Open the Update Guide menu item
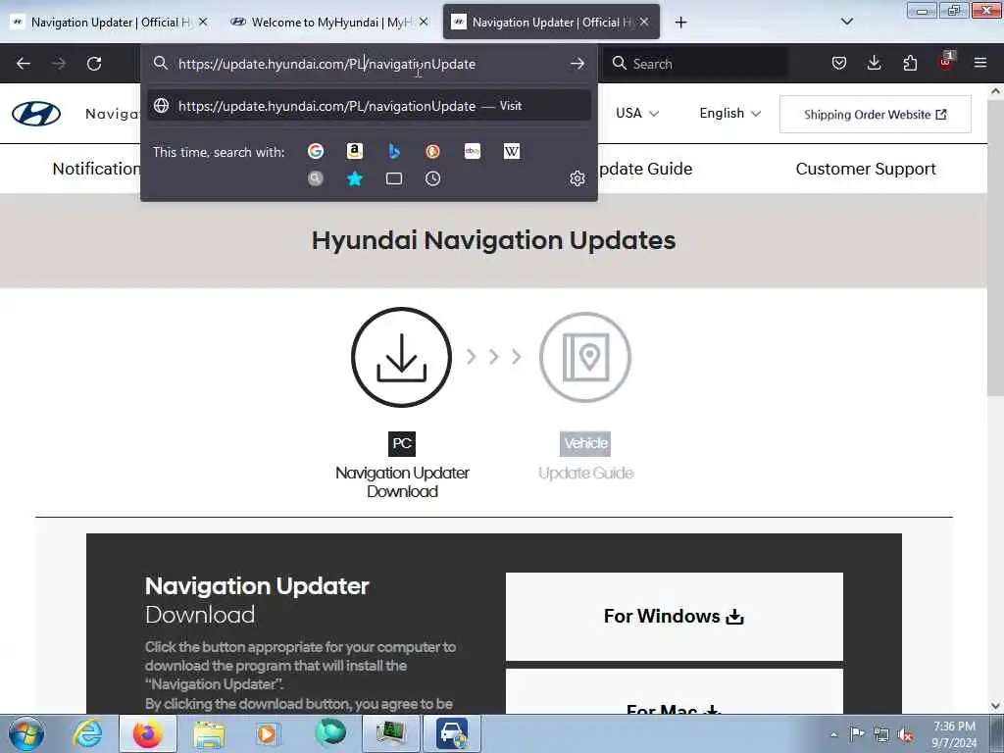The height and width of the screenshot is (753, 1004). click(x=645, y=169)
